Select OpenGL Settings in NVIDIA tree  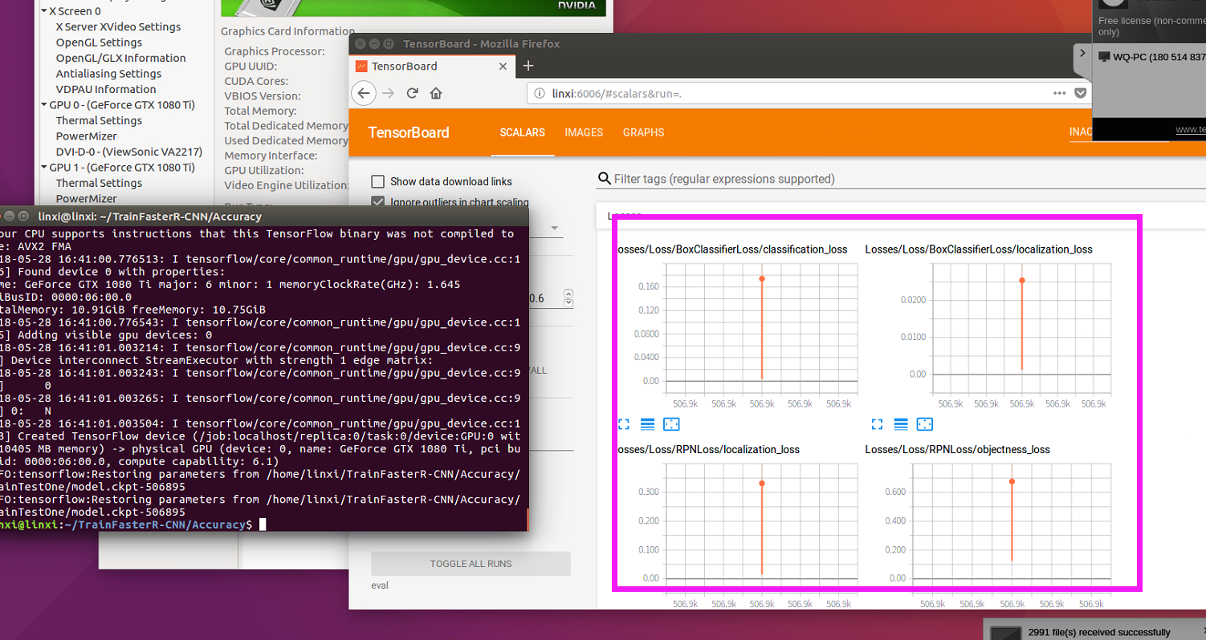(x=99, y=43)
